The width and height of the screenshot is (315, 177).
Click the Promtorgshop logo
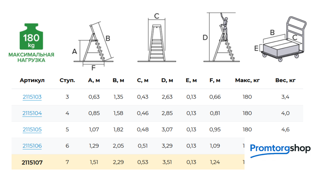click(x=280, y=148)
